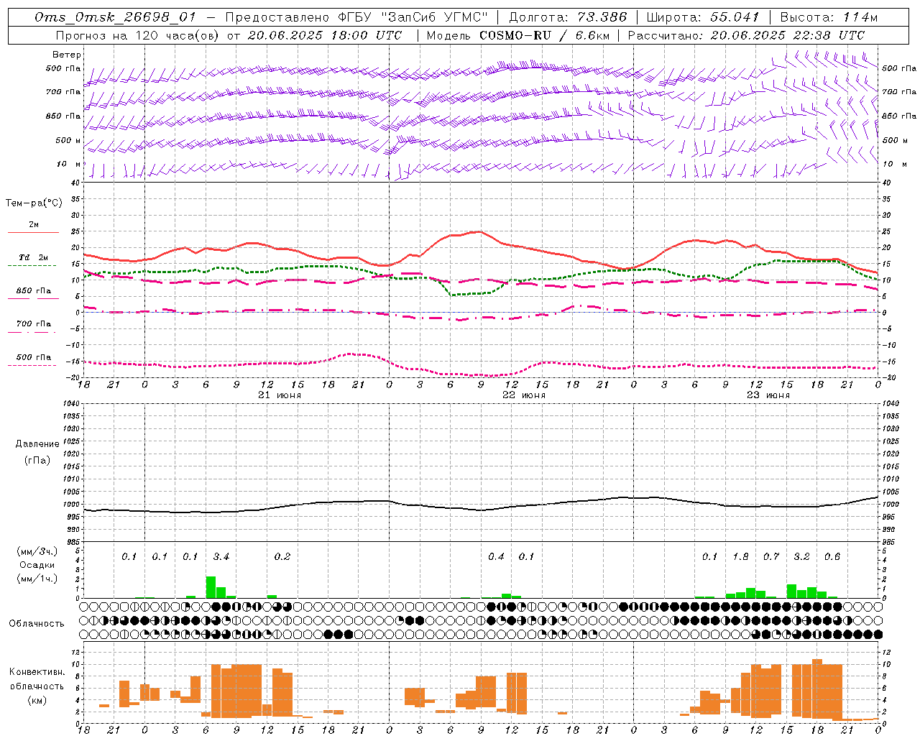Click the green dashed Td legend line
The image size is (920, 736).
pyautogui.click(x=32, y=265)
